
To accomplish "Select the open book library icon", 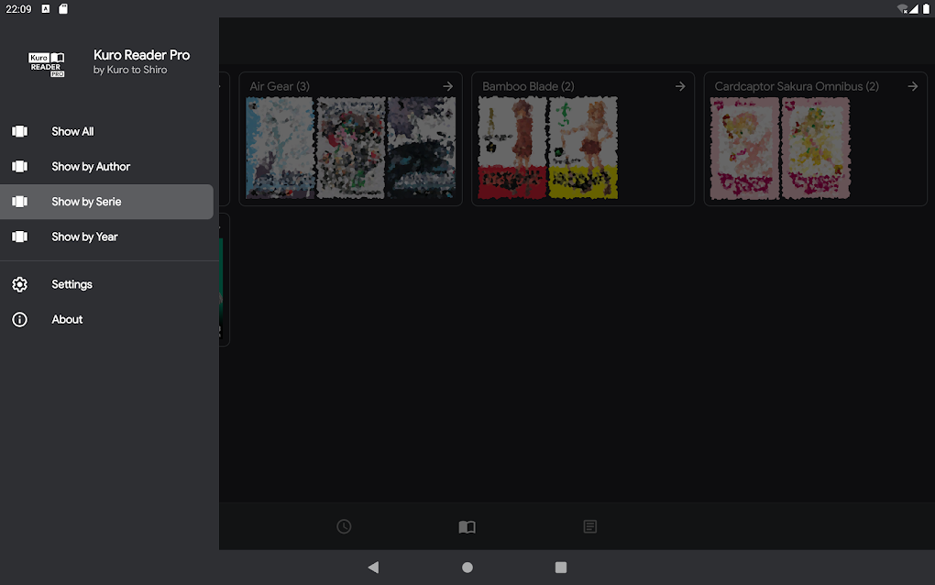I will click(x=467, y=526).
